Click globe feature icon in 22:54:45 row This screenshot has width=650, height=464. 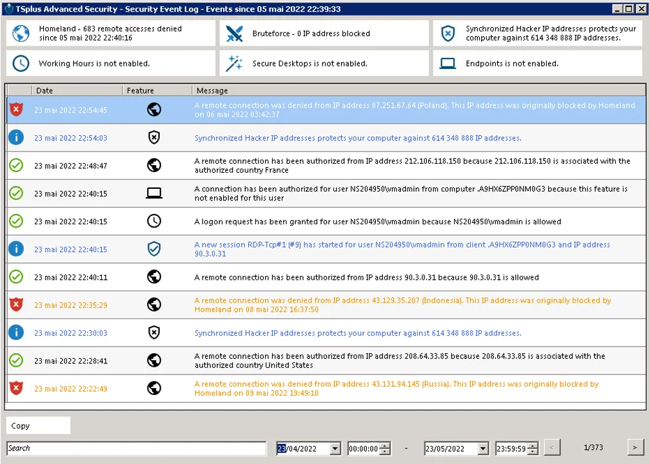click(154, 110)
